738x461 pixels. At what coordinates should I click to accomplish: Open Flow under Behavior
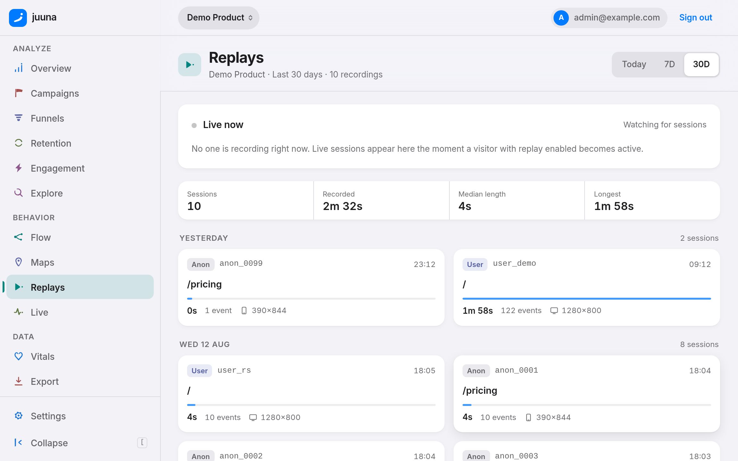coord(80,237)
